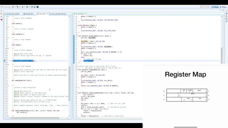Image resolution: width=228 pixels, height=128 pixels.
Task: Click the left editor vertical scrollbar thumb
Action: [69, 84]
